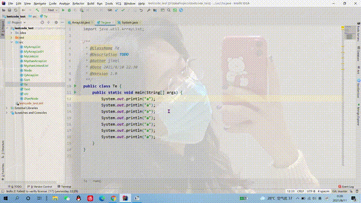The image size is (361, 203).
Task: Click the revert arrow icon in the toolbar
Action: point(141,10)
